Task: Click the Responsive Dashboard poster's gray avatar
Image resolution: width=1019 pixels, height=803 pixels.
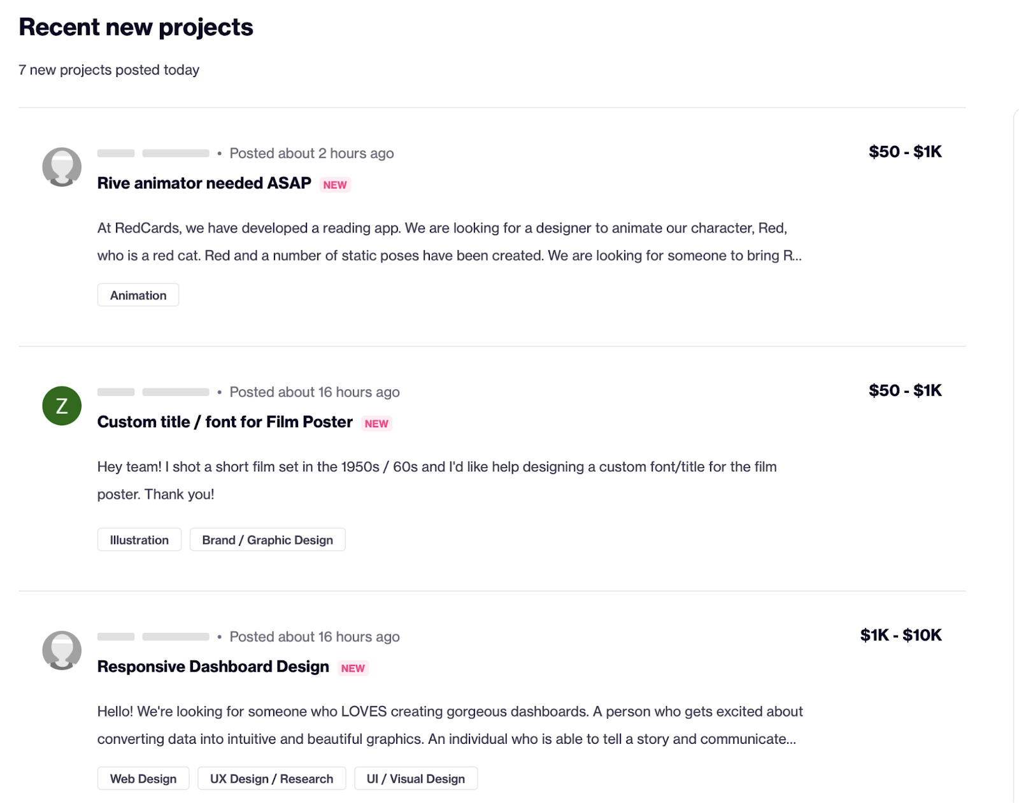Action: pyautogui.click(x=62, y=650)
